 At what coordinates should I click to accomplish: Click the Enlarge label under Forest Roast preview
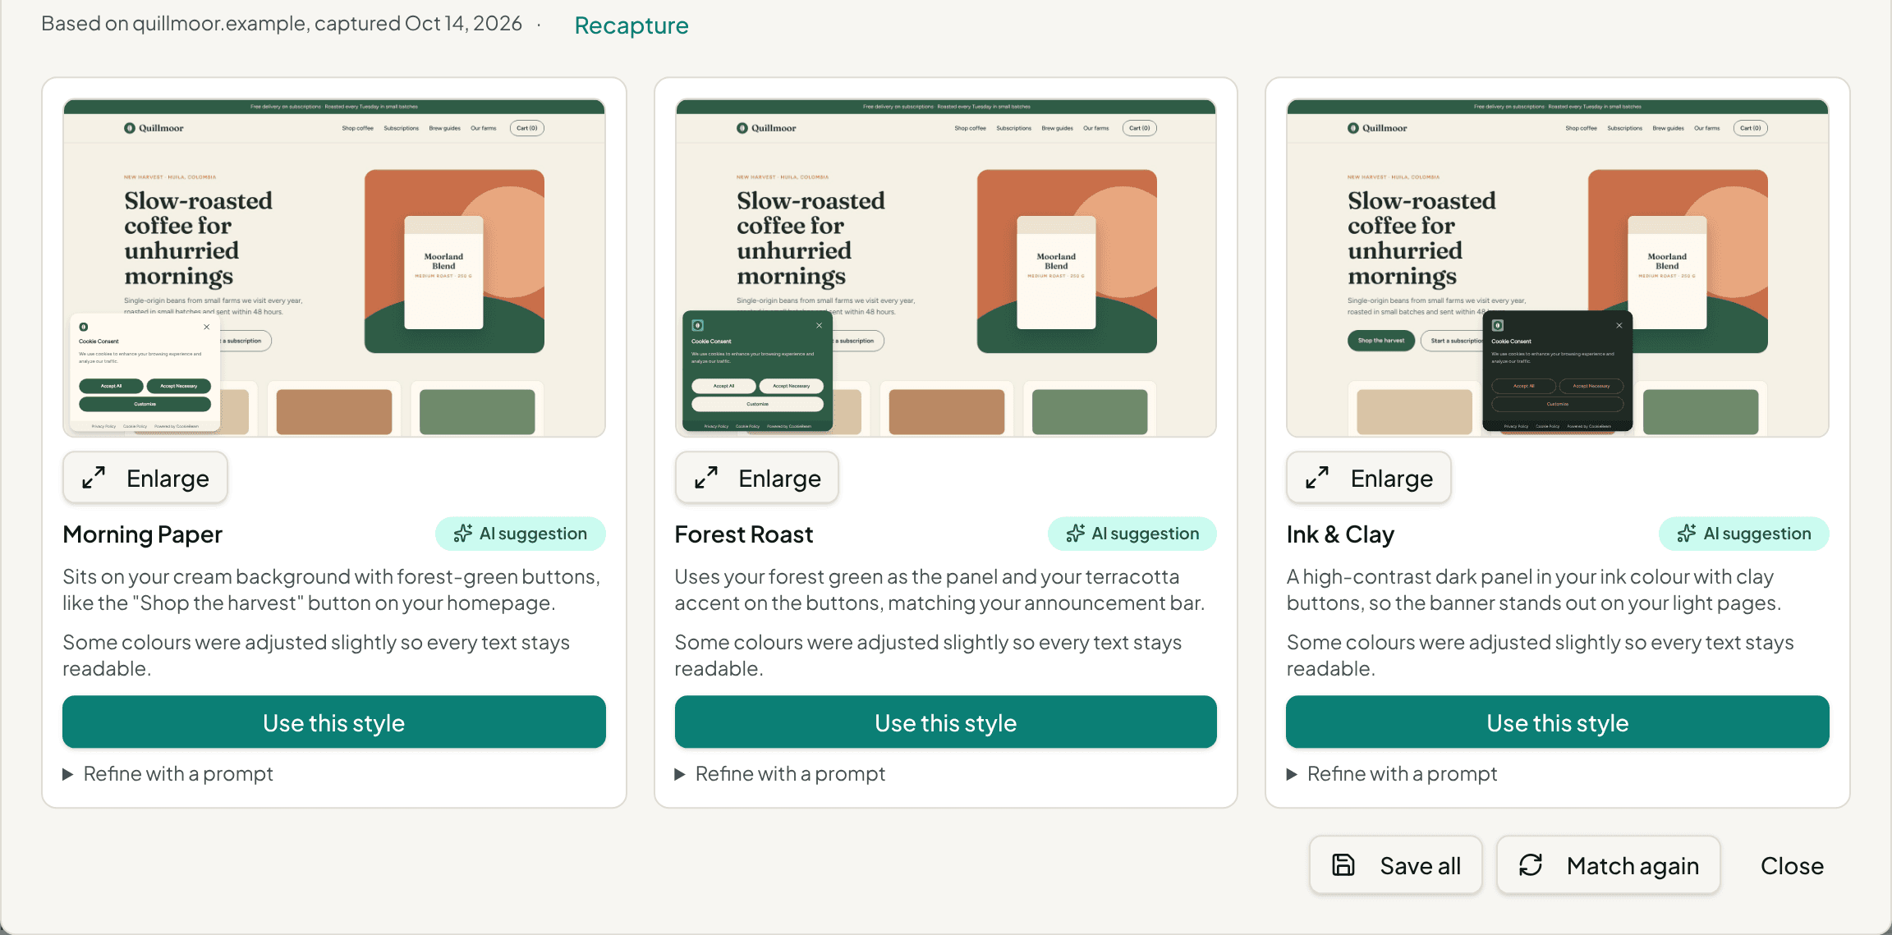pyautogui.click(x=779, y=479)
